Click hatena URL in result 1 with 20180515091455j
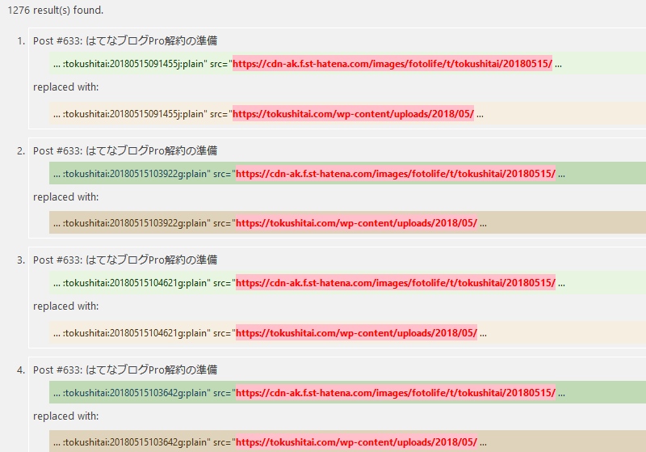 pos(392,64)
